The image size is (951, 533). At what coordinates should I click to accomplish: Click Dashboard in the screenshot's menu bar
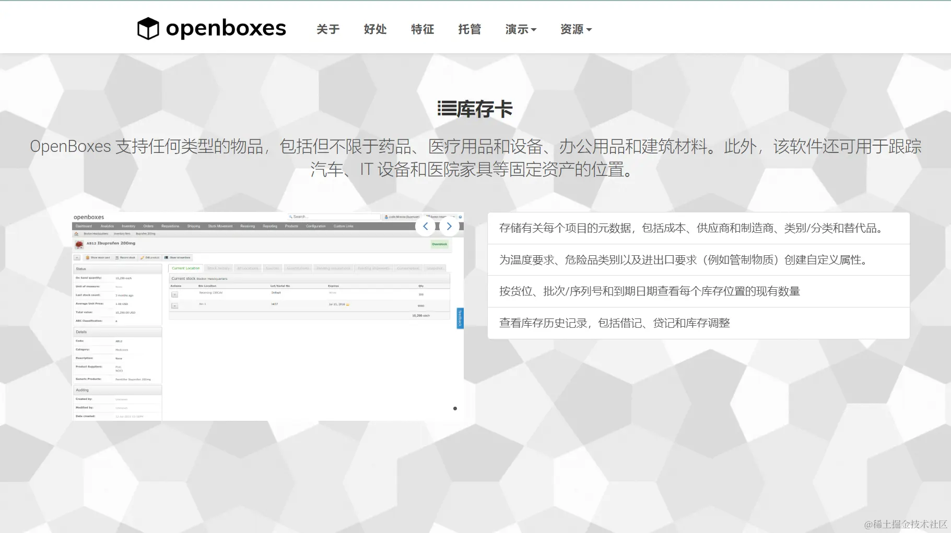84,226
